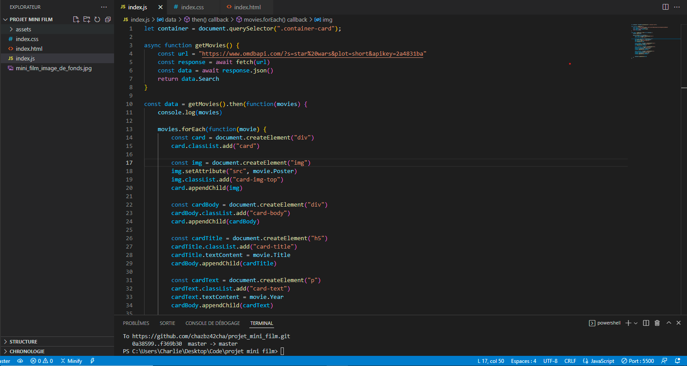Run Minify from status bar
The width and height of the screenshot is (687, 366).
pyautogui.click(x=72, y=361)
